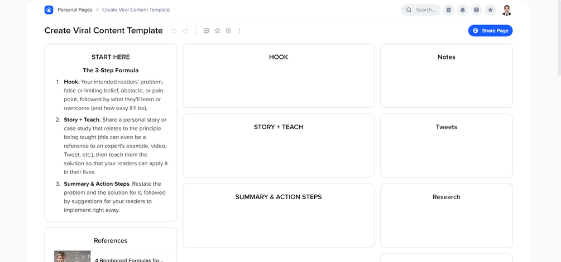Open the notifications bell

pos(463,10)
